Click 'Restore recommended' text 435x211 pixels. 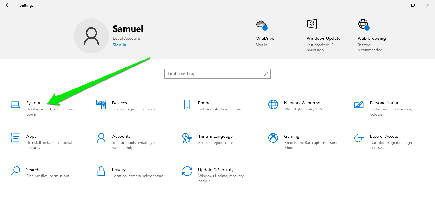(370, 47)
